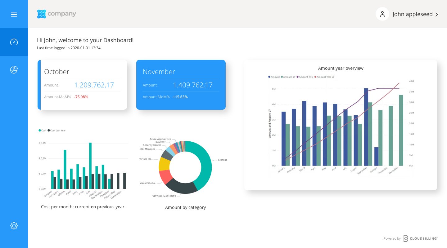Open the pie chart reports sidebar icon
This screenshot has width=447, height=248.
point(14,70)
